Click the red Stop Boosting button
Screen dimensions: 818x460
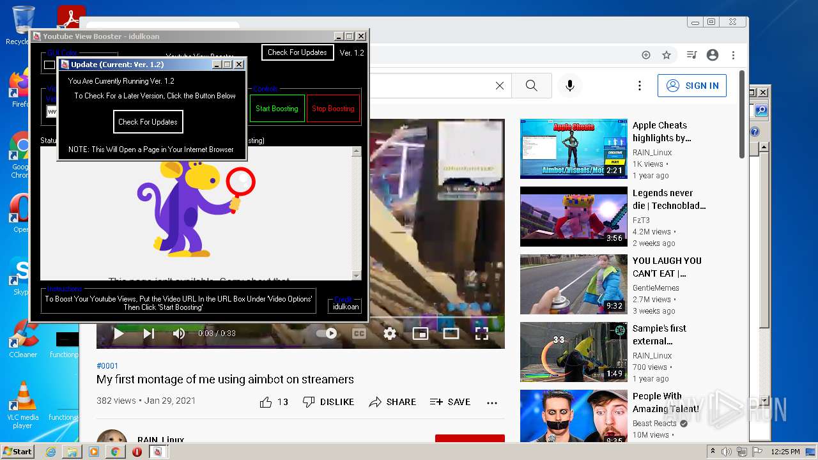coord(333,109)
